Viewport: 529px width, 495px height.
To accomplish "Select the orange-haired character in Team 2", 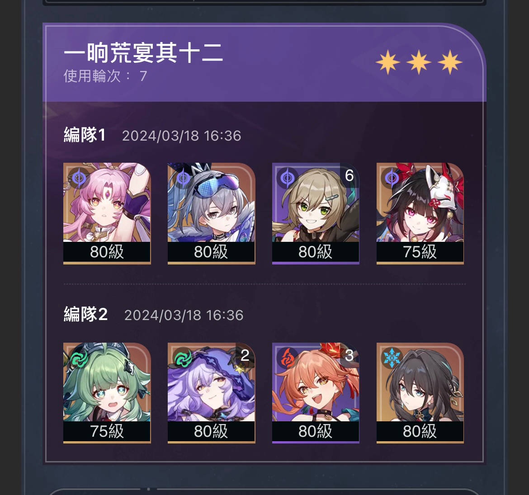I will point(316,393).
